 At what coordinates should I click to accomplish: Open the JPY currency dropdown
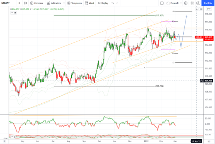(209, 9)
